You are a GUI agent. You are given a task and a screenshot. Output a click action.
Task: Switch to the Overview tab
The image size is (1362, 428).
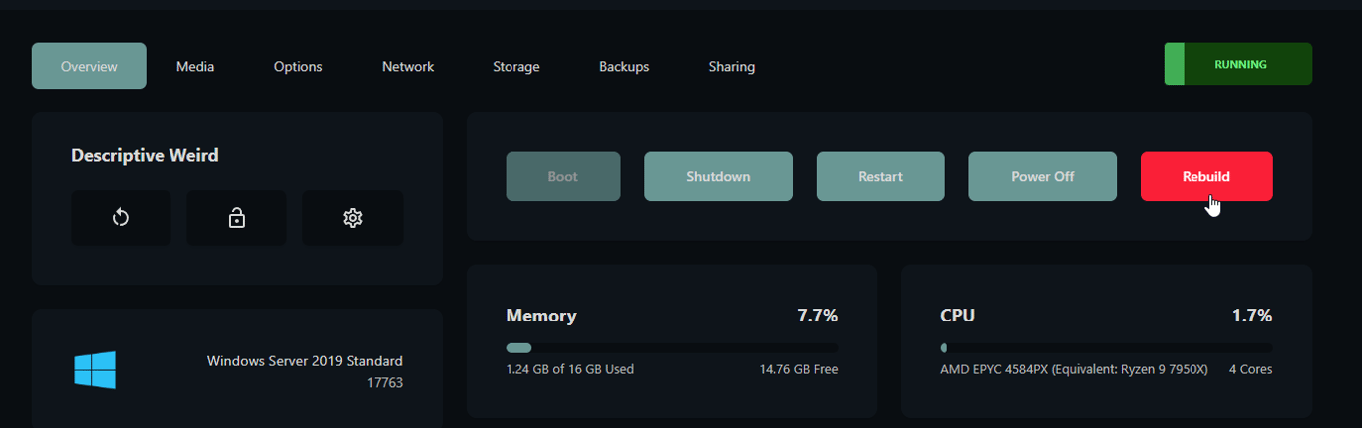pyautogui.click(x=89, y=66)
